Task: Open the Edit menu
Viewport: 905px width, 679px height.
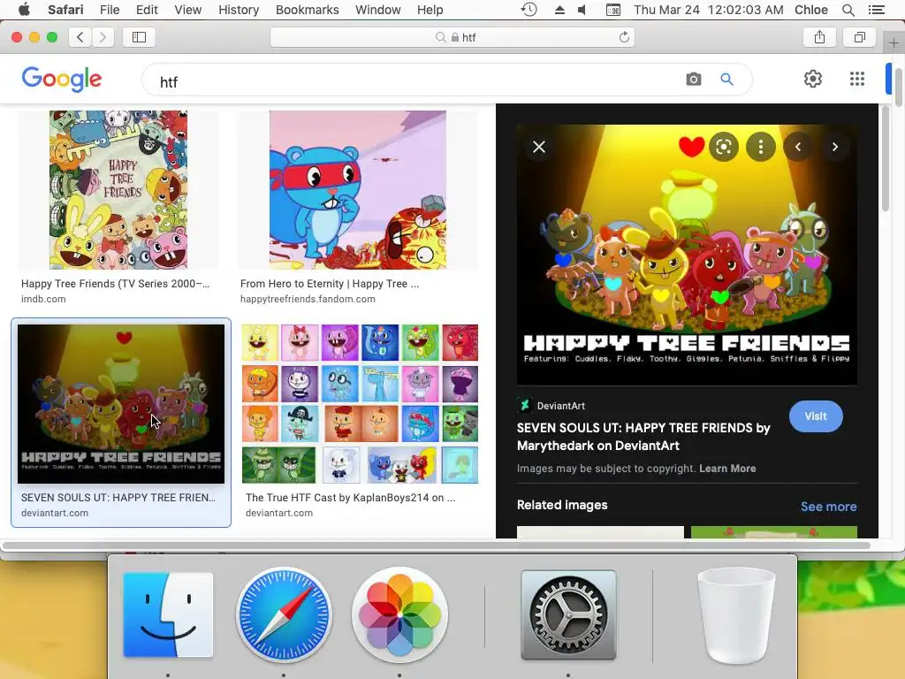Action: 147,10
